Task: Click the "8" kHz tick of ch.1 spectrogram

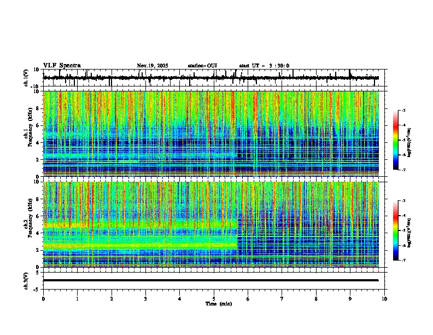Action: [x=38, y=108]
